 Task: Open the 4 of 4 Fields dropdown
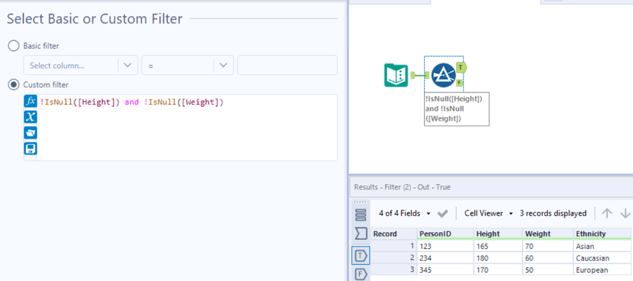(405, 213)
